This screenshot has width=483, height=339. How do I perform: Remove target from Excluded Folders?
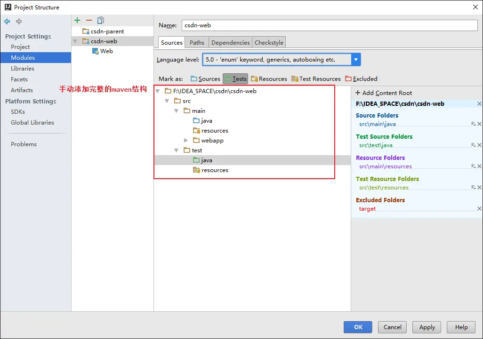[x=479, y=209]
